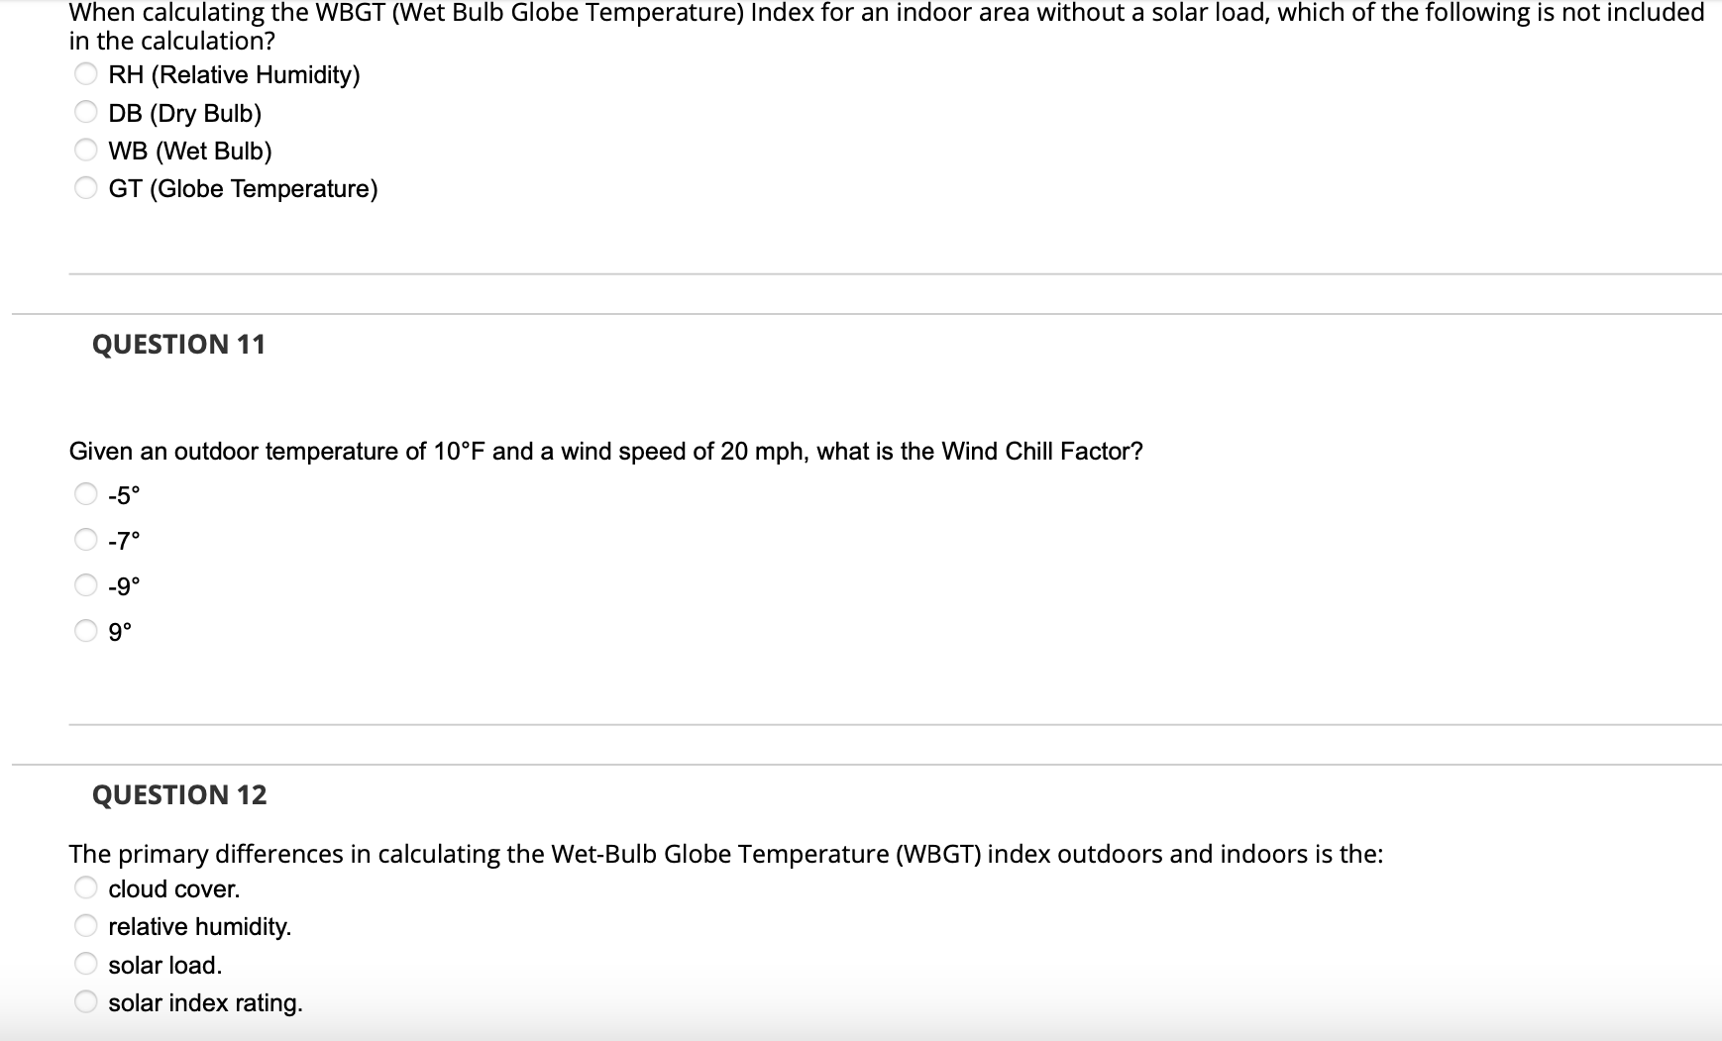Click the QUESTION 12 heading
Image resolution: width=1722 pixels, height=1041 pixels.
[179, 793]
